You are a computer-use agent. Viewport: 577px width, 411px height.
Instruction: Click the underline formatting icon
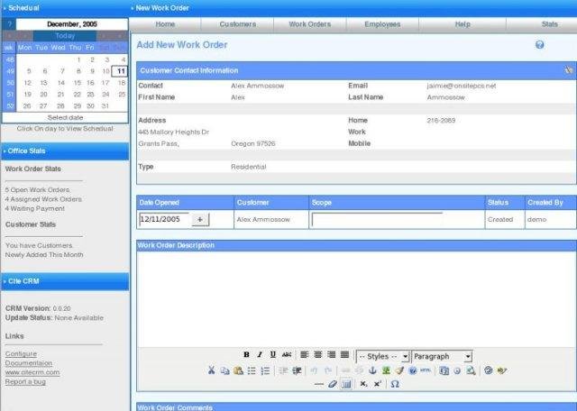[x=272, y=356]
